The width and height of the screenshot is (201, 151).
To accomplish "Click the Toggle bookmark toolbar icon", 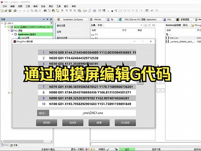I will 62,11.
